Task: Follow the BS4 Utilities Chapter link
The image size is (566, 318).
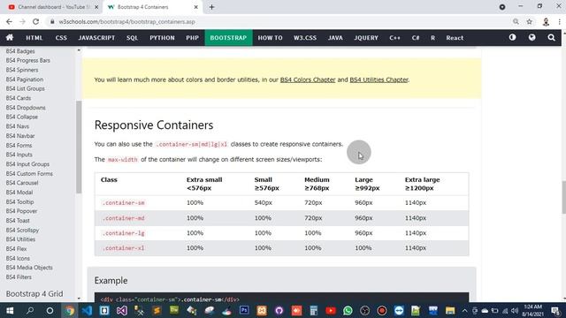Action: pyautogui.click(x=379, y=79)
